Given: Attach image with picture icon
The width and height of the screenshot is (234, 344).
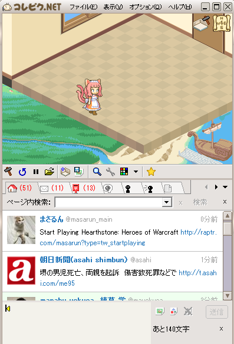Looking at the screenshot, I should pyautogui.click(x=160, y=311).
